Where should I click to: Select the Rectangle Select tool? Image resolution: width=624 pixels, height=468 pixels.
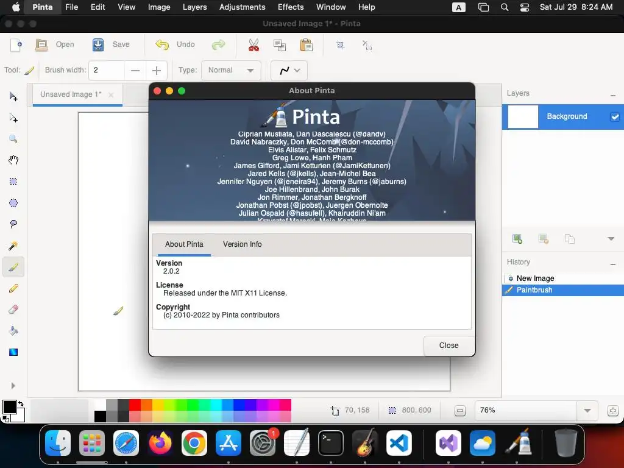pos(13,182)
